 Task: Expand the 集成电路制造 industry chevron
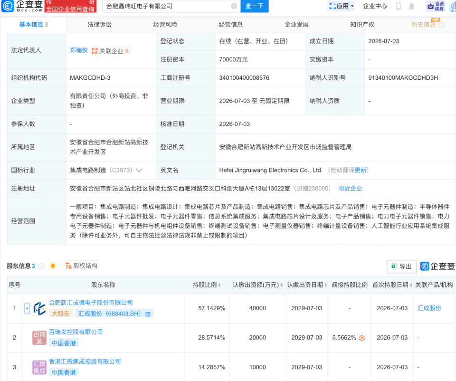pyautogui.click(x=139, y=171)
